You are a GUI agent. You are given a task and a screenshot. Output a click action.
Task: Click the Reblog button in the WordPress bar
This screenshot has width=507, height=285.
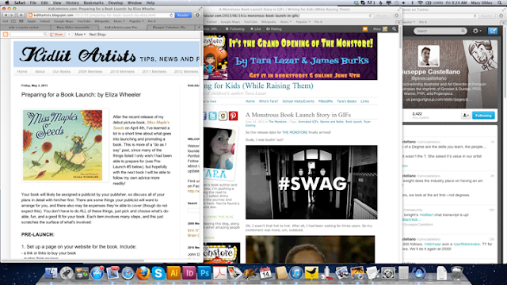(274, 29)
